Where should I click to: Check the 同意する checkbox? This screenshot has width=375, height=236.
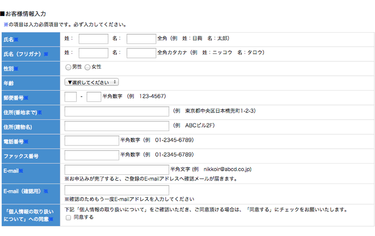(x=69, y=218)
